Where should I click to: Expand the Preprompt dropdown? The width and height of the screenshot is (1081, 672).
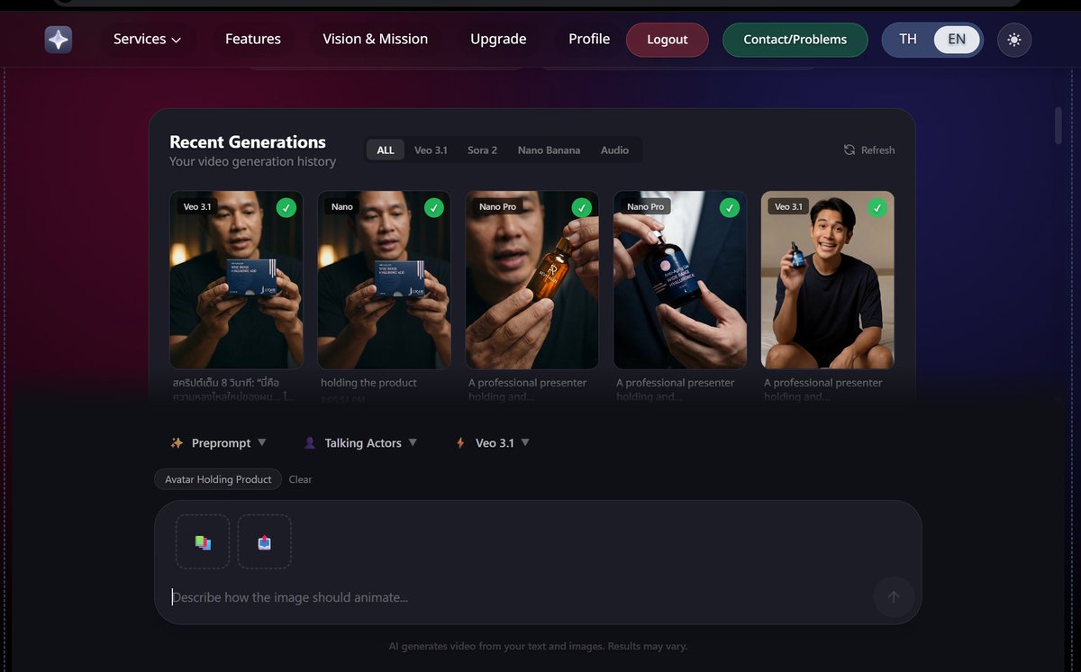pos(262,442)
